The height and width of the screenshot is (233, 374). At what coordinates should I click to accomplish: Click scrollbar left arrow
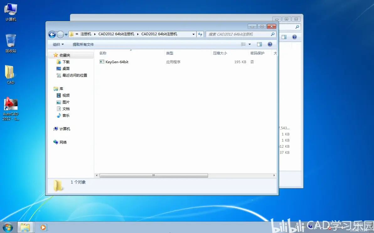point(97,175)
